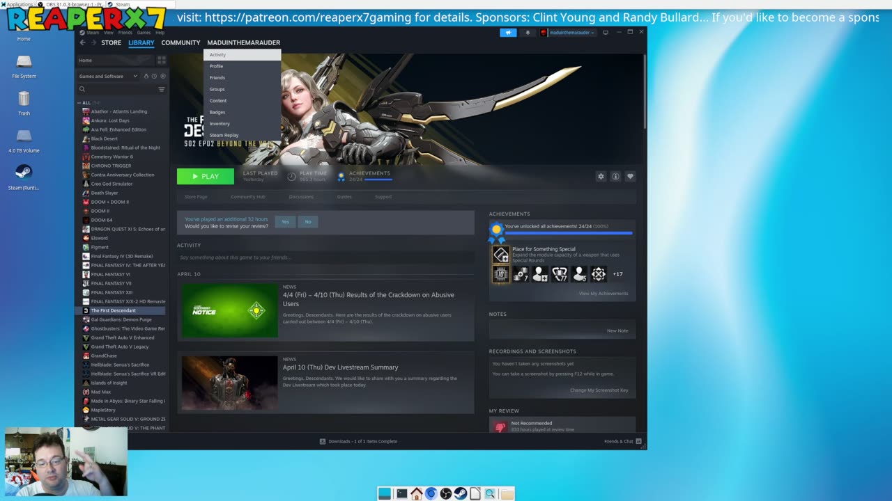Open the Help menu
Viewport: 892px width, 501px height.
pos(160,33)
